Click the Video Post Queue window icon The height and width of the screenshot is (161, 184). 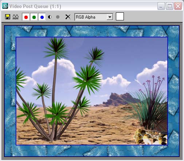point(5,6)
